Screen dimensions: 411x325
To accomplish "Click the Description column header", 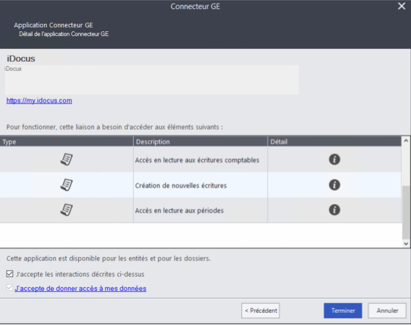I will [200, 141].
